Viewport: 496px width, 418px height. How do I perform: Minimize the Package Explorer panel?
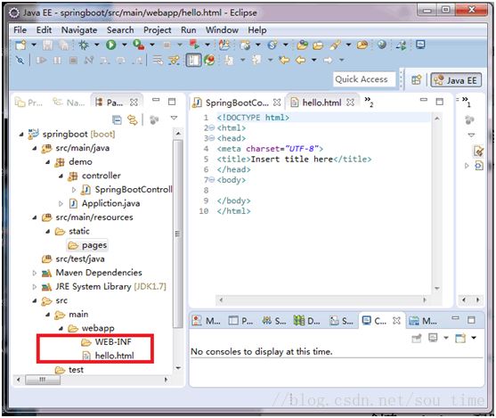click(156, 100)
